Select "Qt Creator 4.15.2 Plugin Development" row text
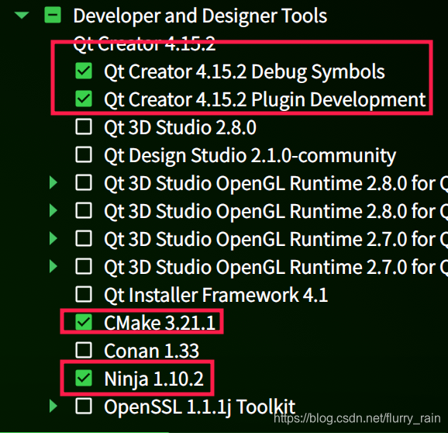 click(x=265, y=99)
